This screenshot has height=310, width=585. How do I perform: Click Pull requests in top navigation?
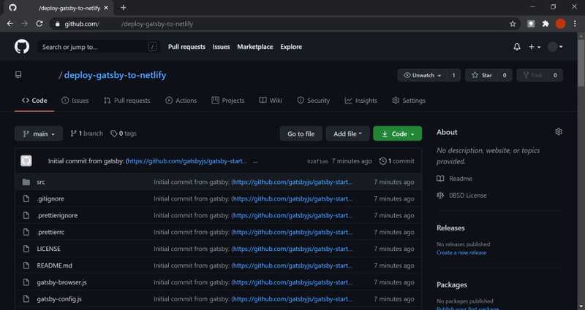pos(186,47)
